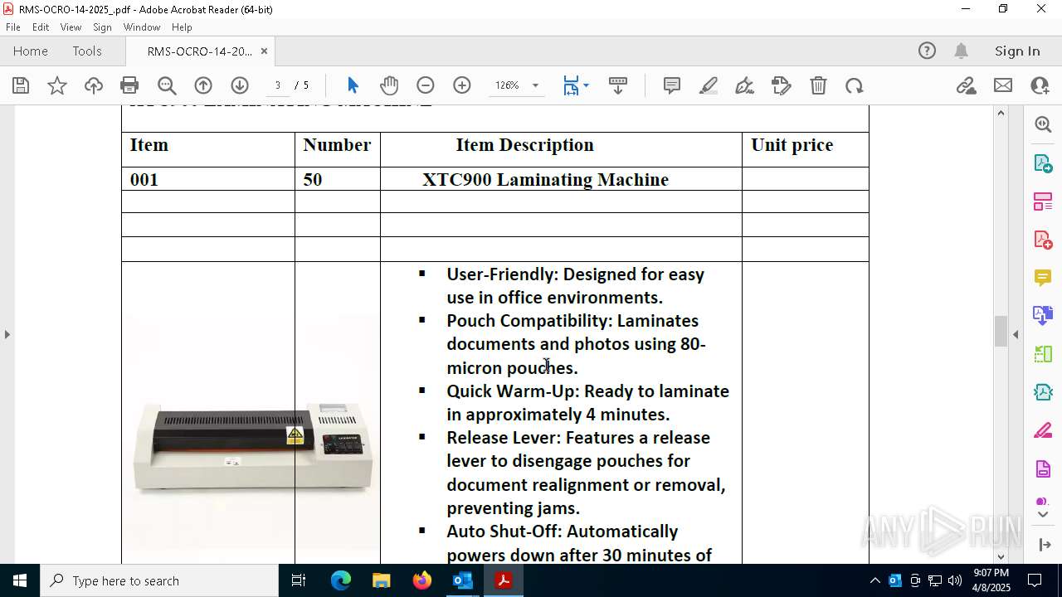This screenshot has height=597, width=1062.
Task: Open the View menu
Action: 71,27
